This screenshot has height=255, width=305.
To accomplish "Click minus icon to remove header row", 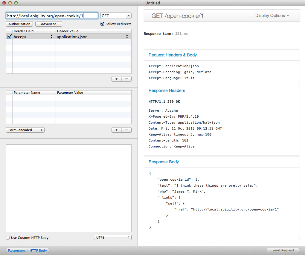I will click(126, 79).
